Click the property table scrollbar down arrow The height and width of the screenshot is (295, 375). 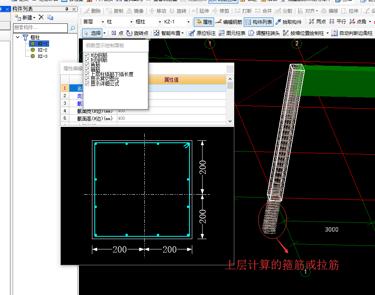click(230, 121)
